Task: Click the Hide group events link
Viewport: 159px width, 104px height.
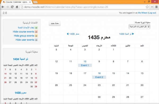Action: click(24, 36)
